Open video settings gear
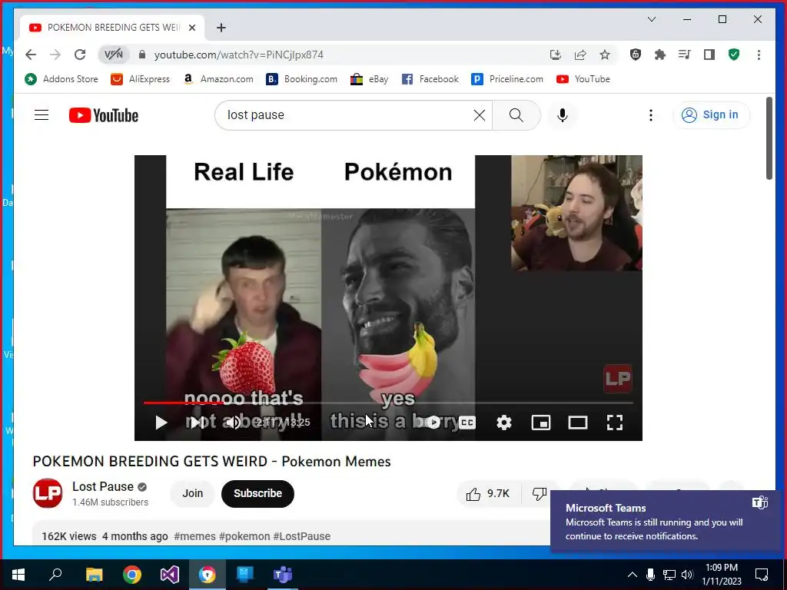787x590 pixels. point(504,423)
